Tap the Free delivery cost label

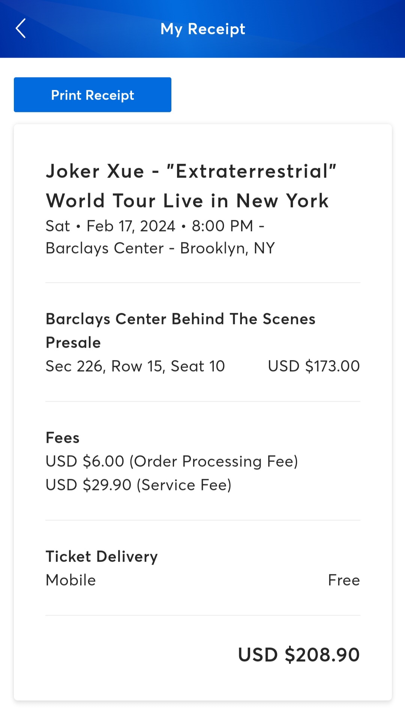click(x=343, y=580)
